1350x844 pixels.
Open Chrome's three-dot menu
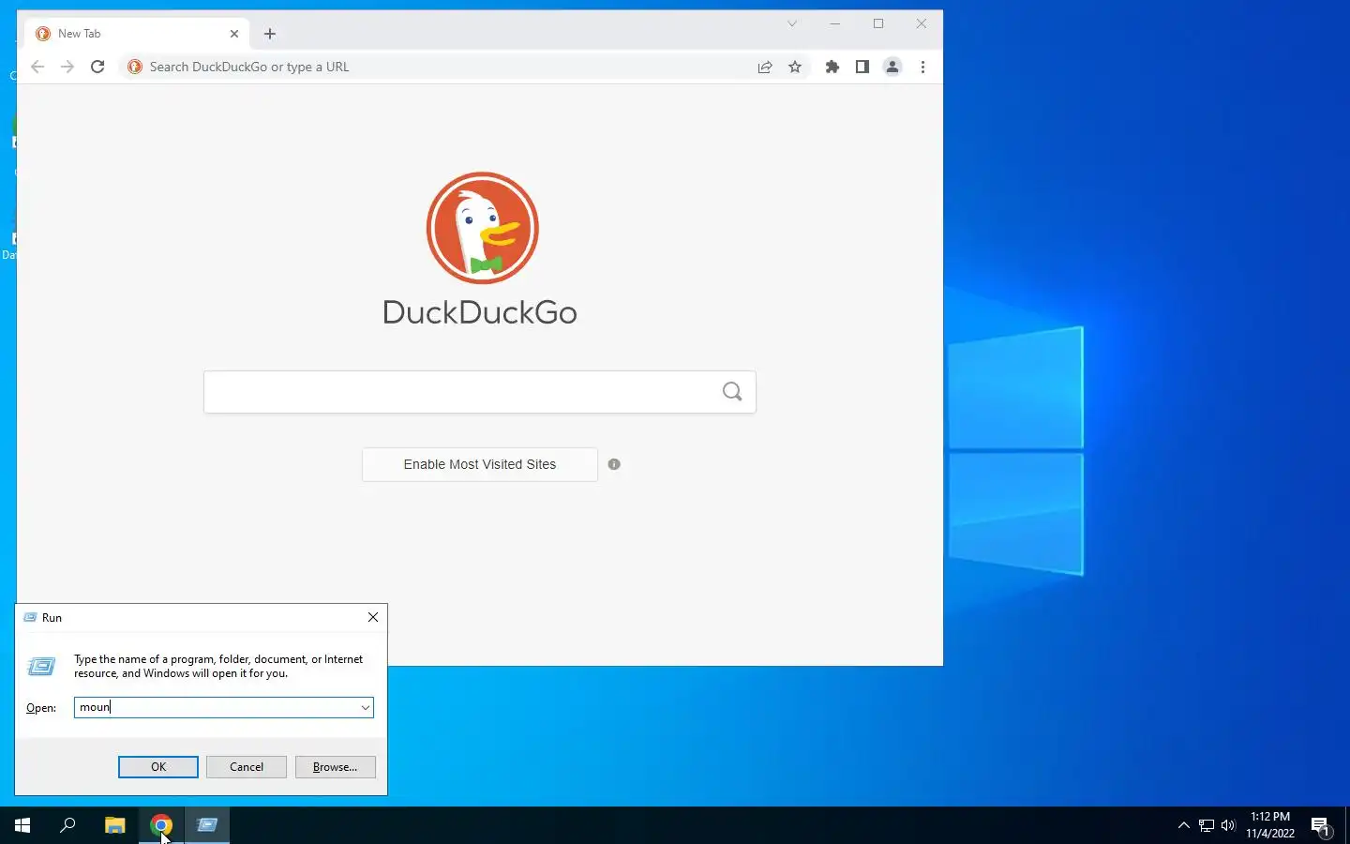[x=923, y=67]
